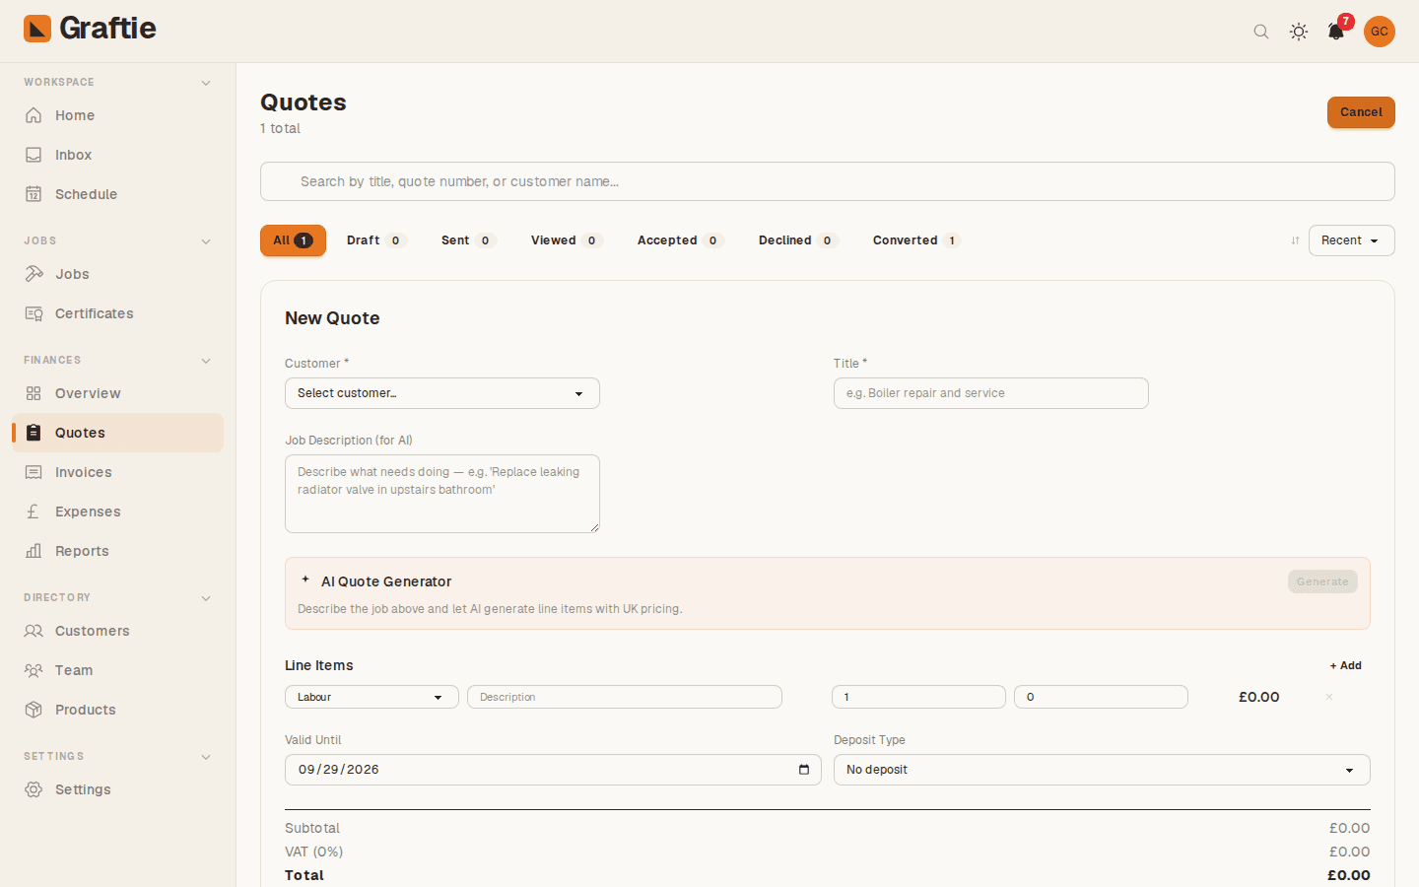Screen dimensions: 1419x887
Task: Click the Settings gear icon
Action: (34, 789)
